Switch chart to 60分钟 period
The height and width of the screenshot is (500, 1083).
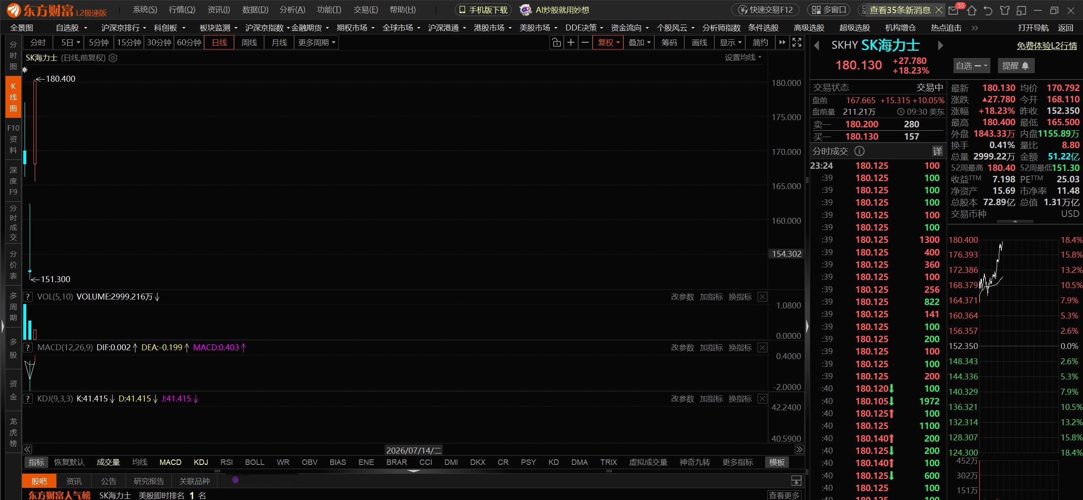pos(189,42)
